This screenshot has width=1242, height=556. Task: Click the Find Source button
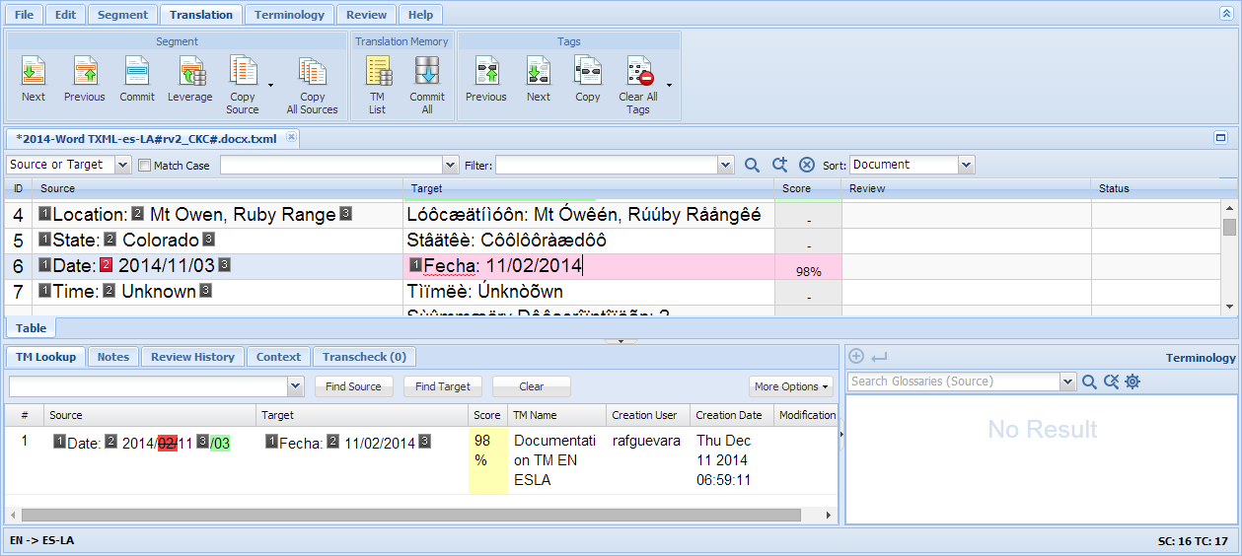(x=353, y=386)
